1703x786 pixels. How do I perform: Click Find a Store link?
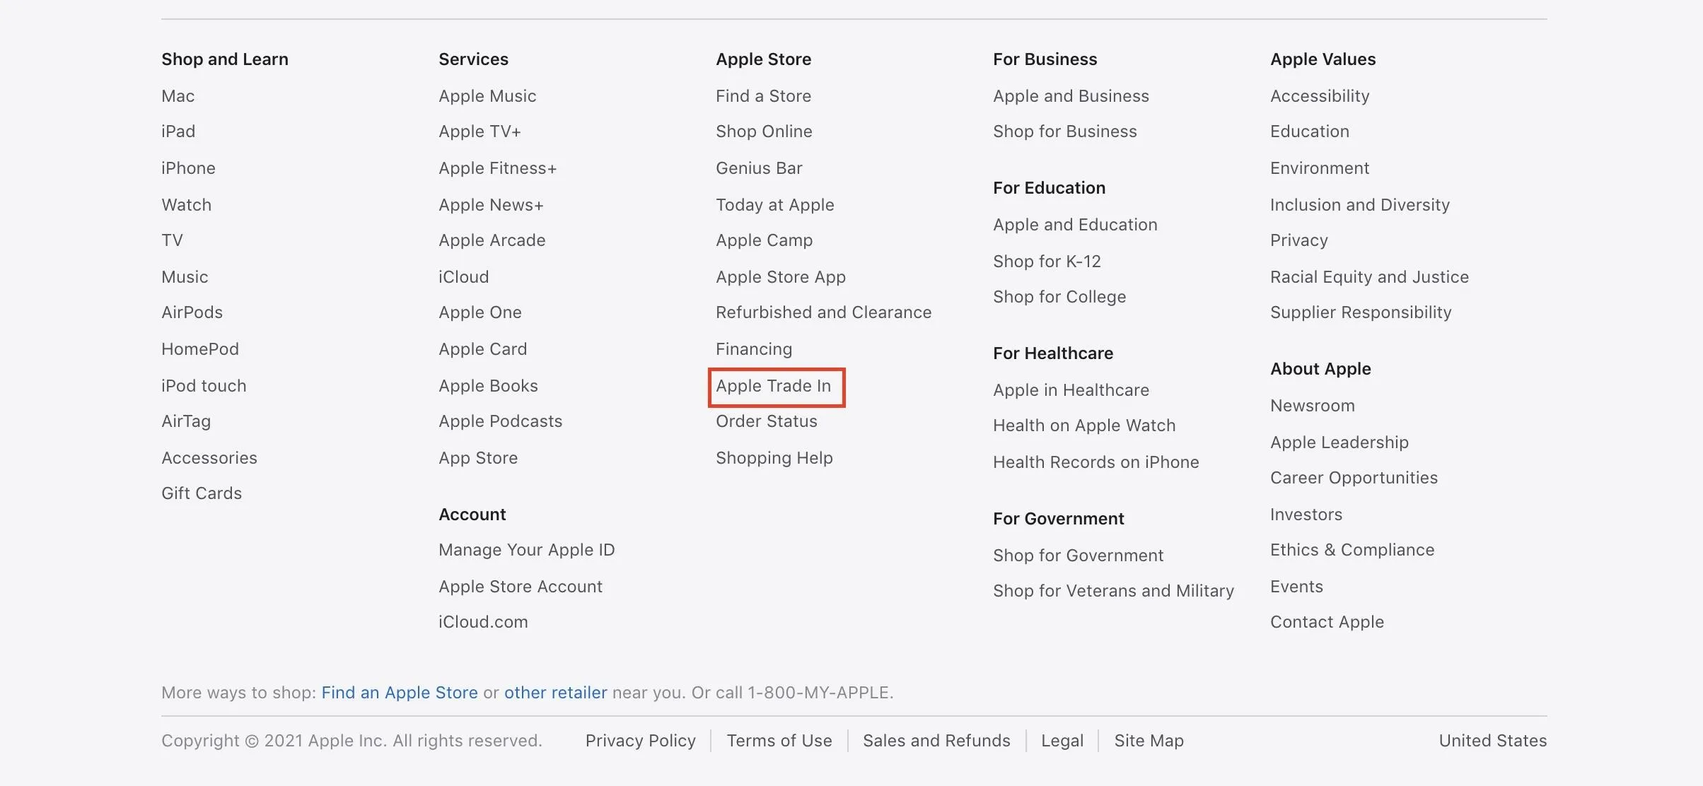763,96
